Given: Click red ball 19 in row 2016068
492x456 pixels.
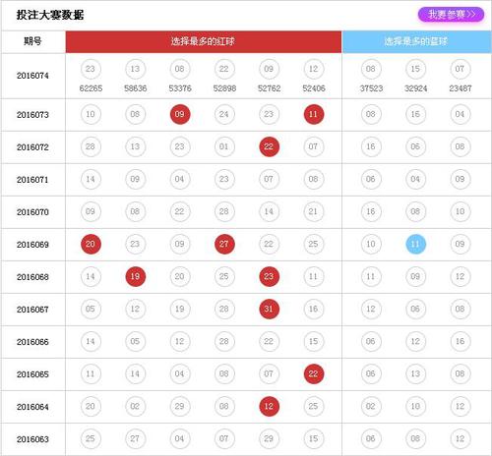Looking at the screenshot, I should point(135,276).
